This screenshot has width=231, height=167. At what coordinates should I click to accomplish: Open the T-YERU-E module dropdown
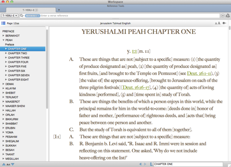[x=9, y=15]
